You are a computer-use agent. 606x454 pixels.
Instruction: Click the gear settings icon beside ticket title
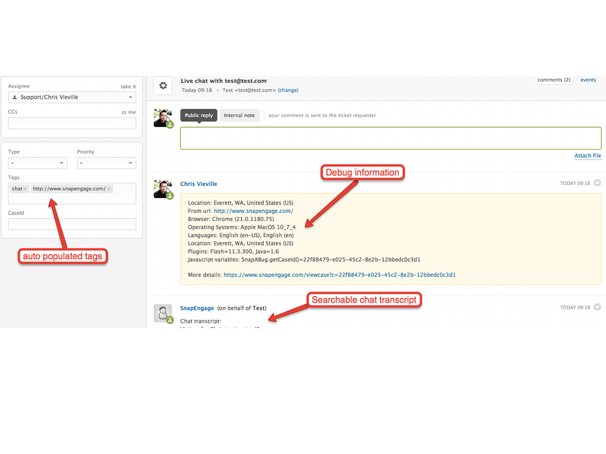(163, 86)
